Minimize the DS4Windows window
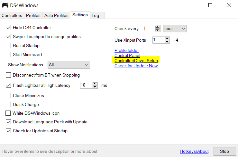Image resolution: width=238 pixels, height=157 pixels. [192, 5]
